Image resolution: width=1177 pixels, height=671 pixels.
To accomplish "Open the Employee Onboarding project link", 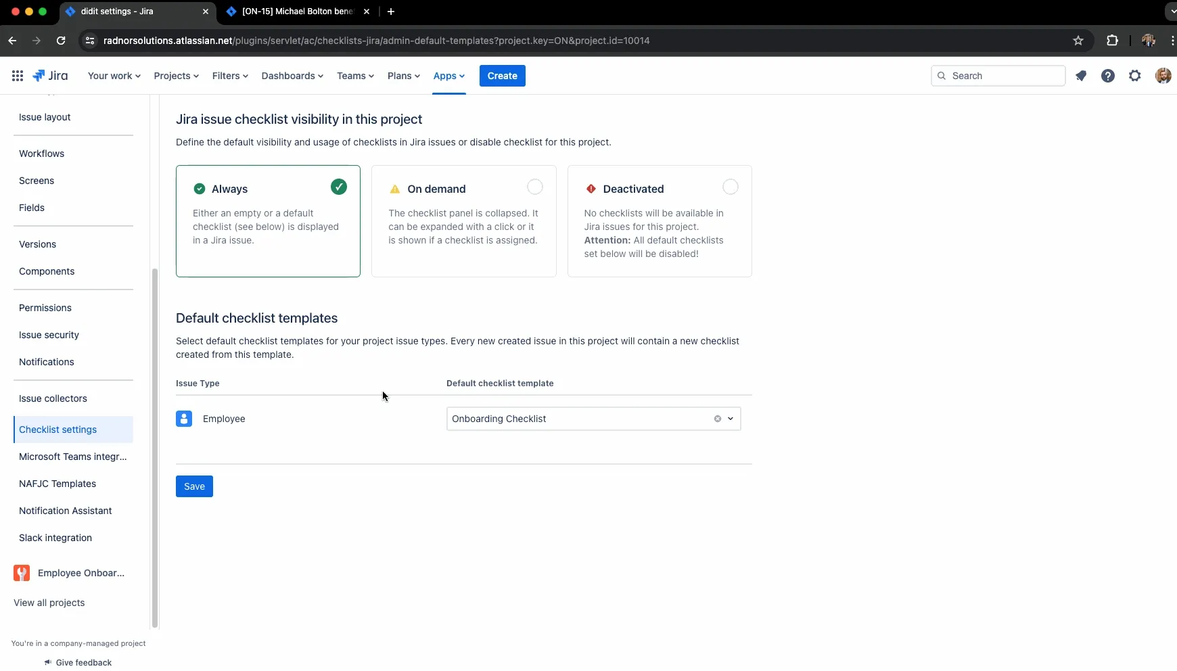I will pyautogui.click(x=81, y=573).
